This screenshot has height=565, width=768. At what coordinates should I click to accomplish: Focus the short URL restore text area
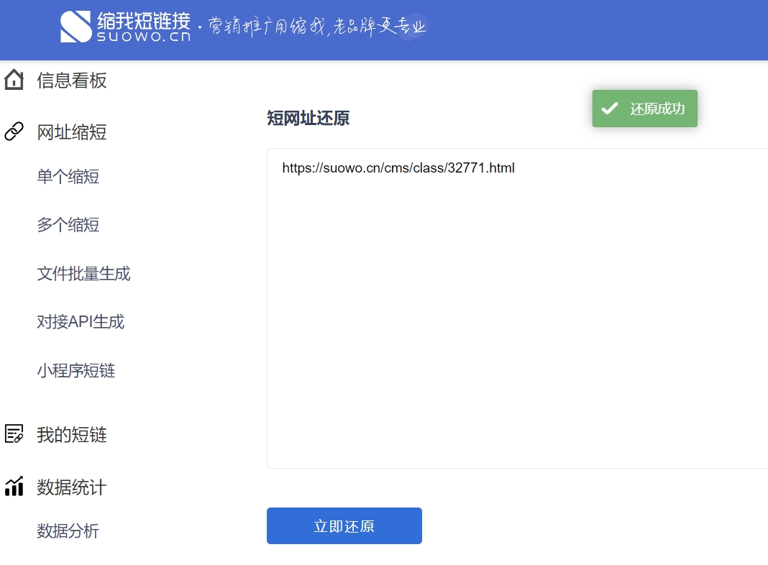(517, 309)
